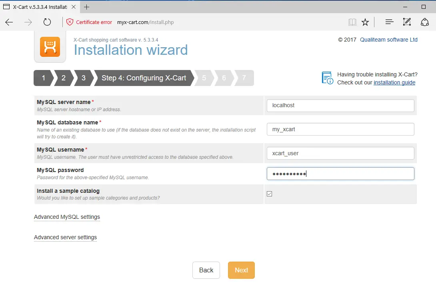Reload the page with refresh icon
The image size is (436, 296).
click(x=47, y=22)
